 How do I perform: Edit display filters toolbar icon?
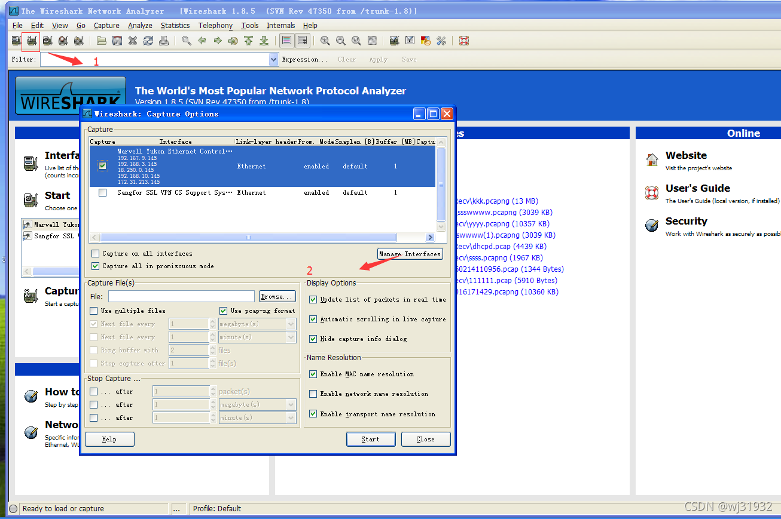[410, 41]
